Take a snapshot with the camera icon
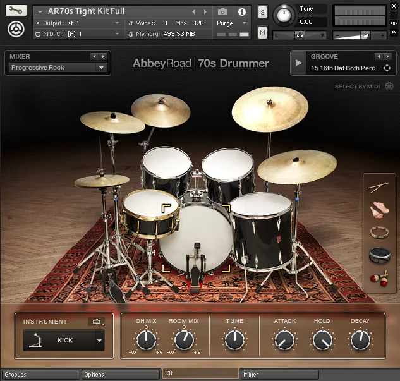Viewport: 400px width, 381px height. coord(222,12)
